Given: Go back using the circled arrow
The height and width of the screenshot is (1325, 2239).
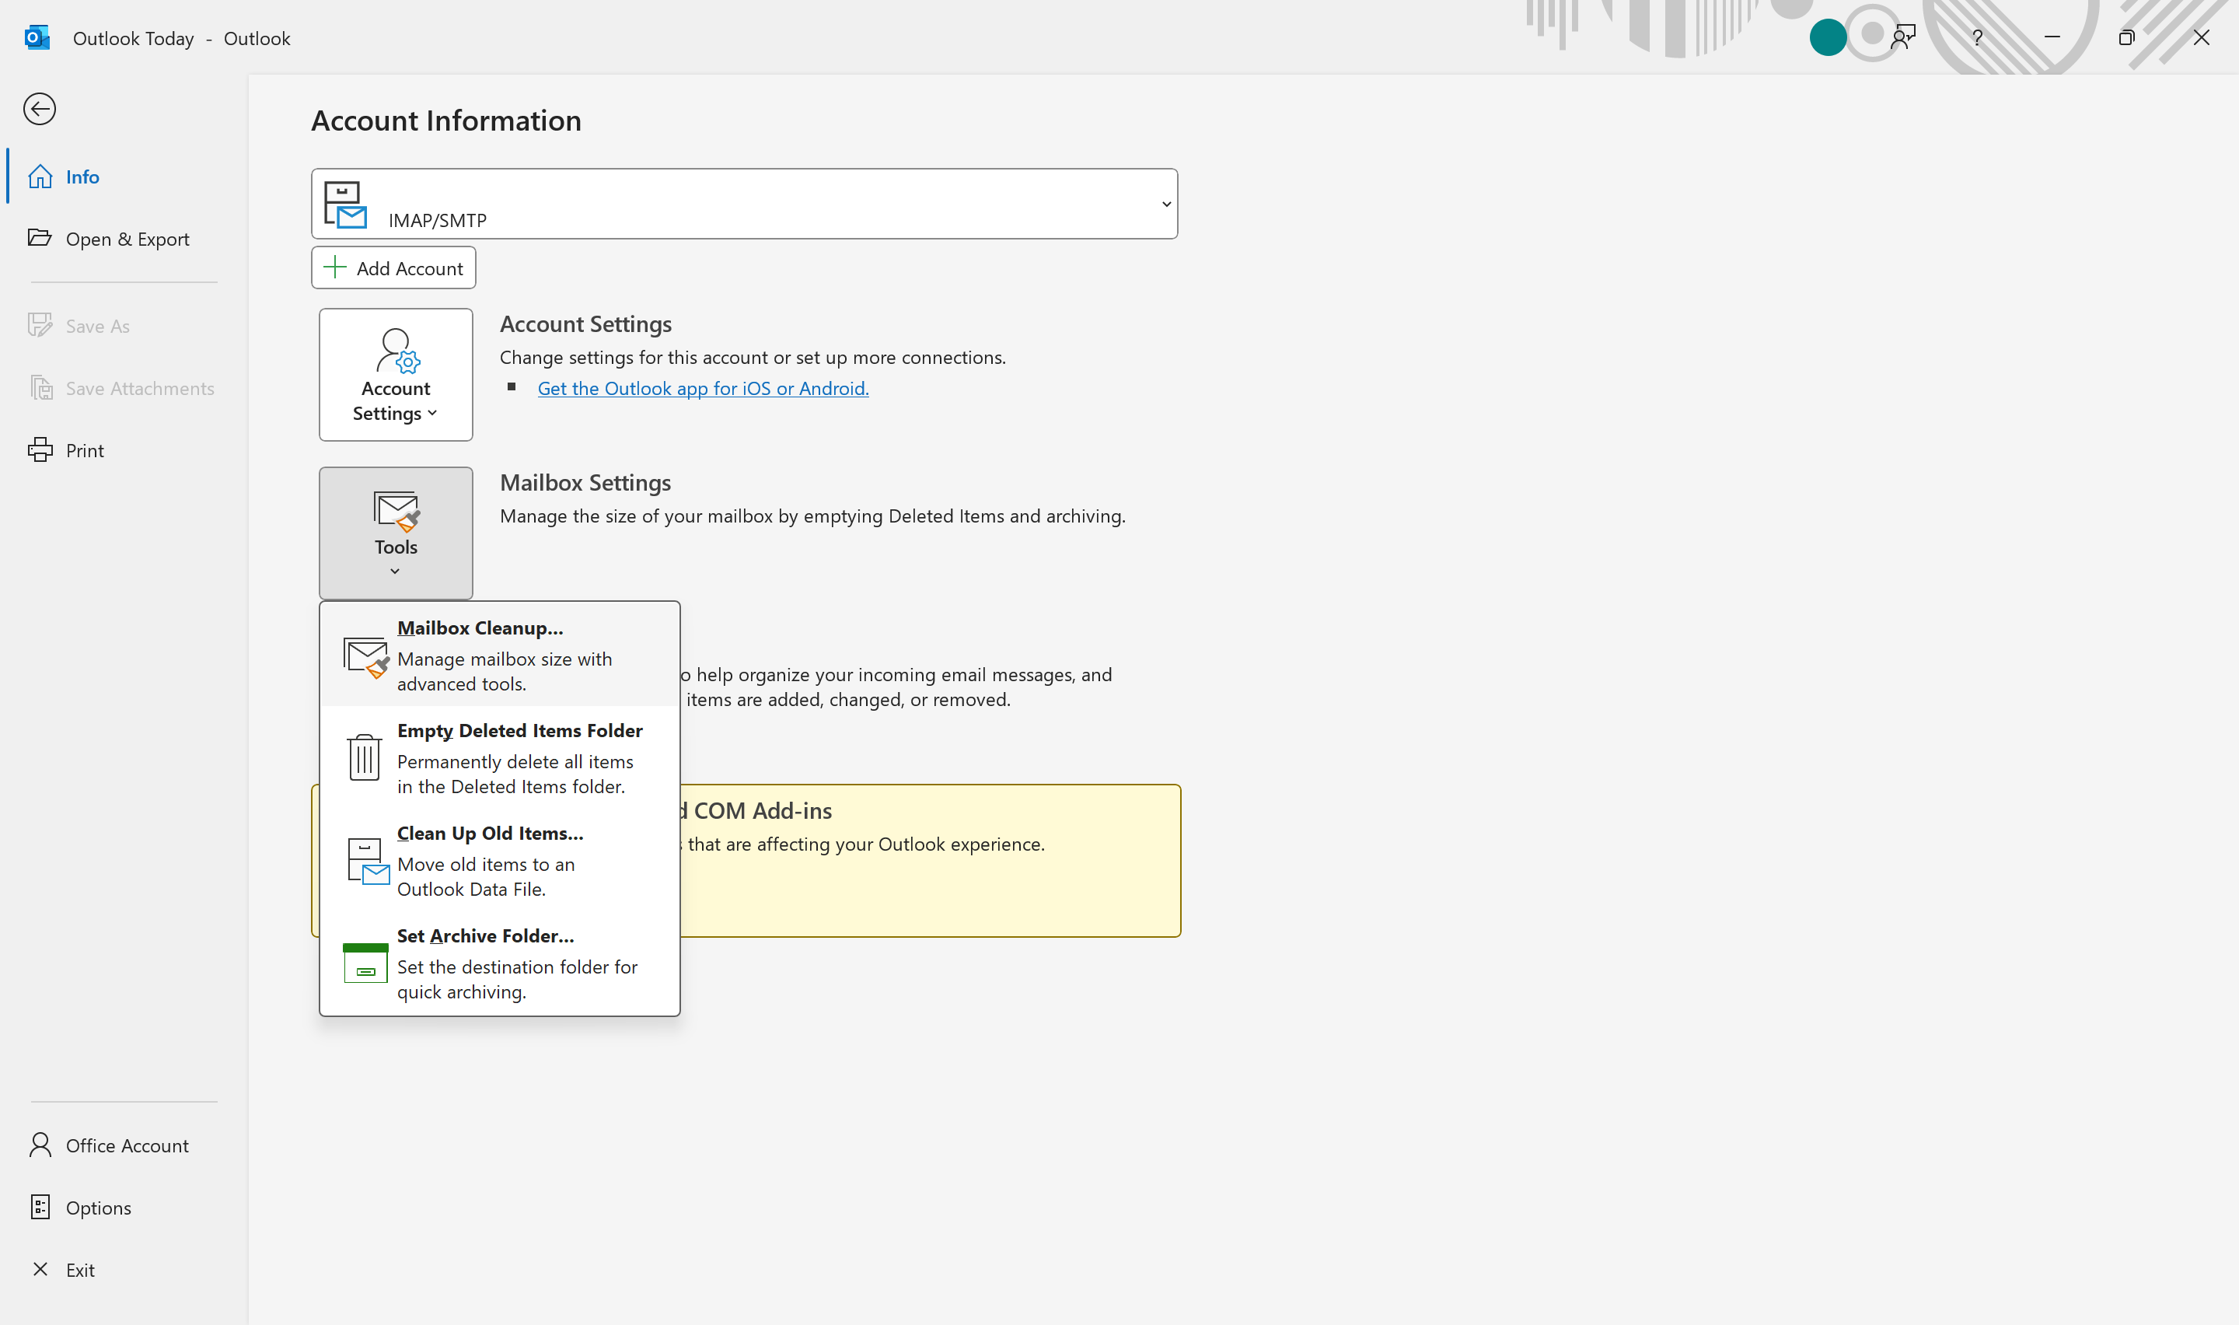Looking at the screenshot, I should (40, 109).
